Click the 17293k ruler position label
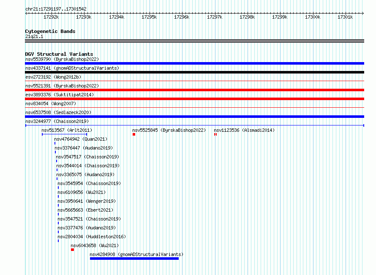This screenshot has width=376, height=275. pos(84,17)
